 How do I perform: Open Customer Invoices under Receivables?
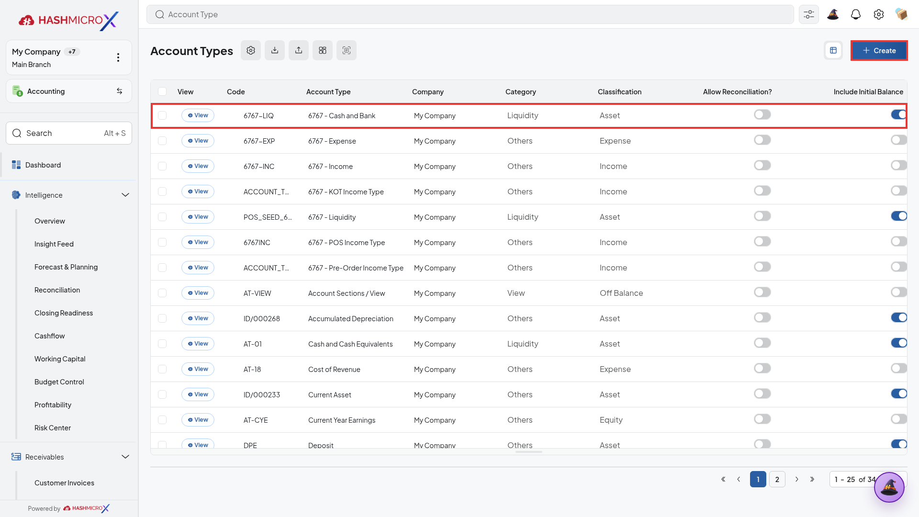point(64,483)
